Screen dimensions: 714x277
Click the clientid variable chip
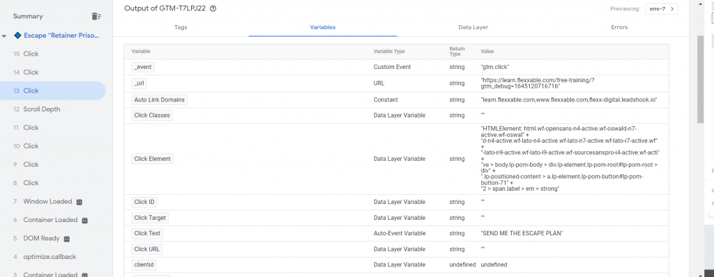click(x=144, y=264)
